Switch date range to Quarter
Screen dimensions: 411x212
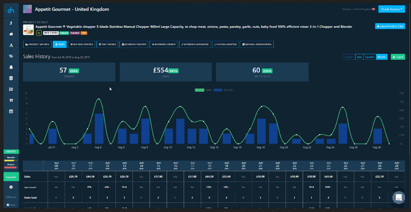click(369, 57)
